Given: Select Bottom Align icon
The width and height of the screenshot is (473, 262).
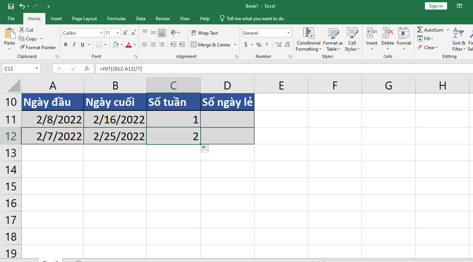Looking at the screenshot, I should click(x=162, y=33).
